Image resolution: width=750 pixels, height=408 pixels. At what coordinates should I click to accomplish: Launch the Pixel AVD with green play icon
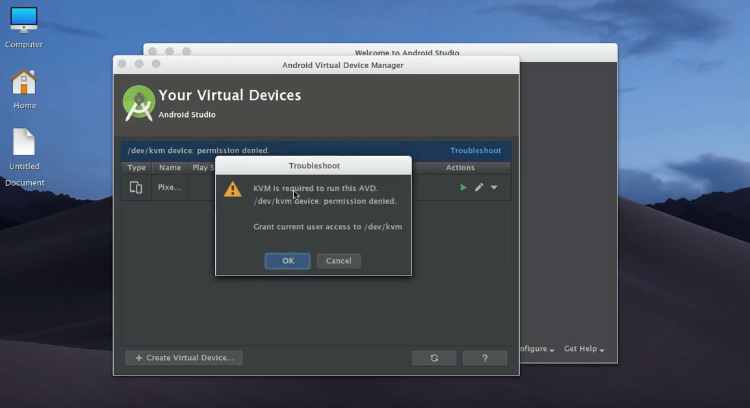pos(463,187)
